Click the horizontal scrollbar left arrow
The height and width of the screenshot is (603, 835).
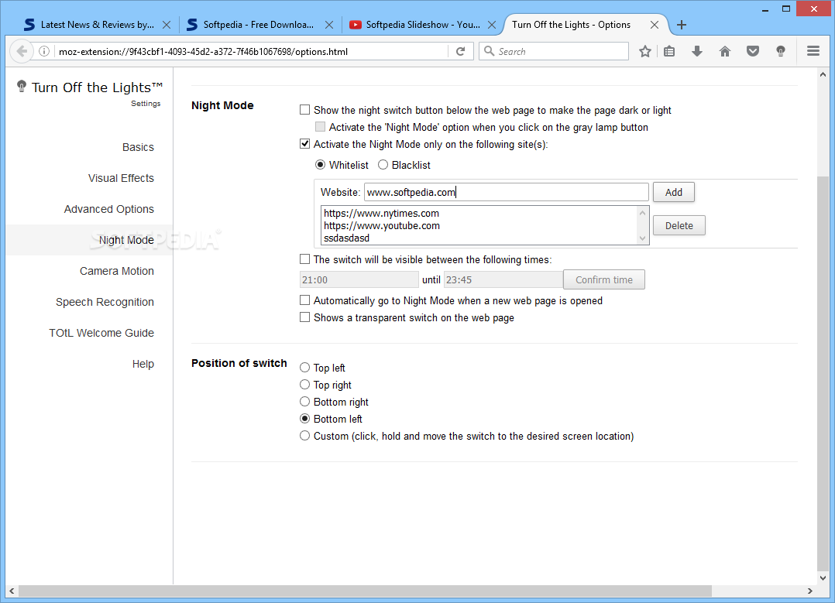click(12, 591)
